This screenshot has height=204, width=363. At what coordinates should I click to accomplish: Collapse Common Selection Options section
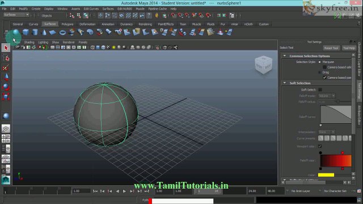pyautogui.click(x=285, y=56)
